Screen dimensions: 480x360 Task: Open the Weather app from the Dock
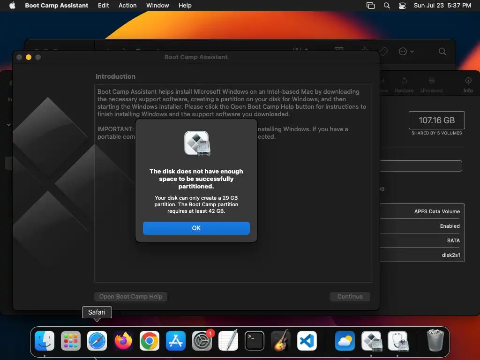point(345,341)
